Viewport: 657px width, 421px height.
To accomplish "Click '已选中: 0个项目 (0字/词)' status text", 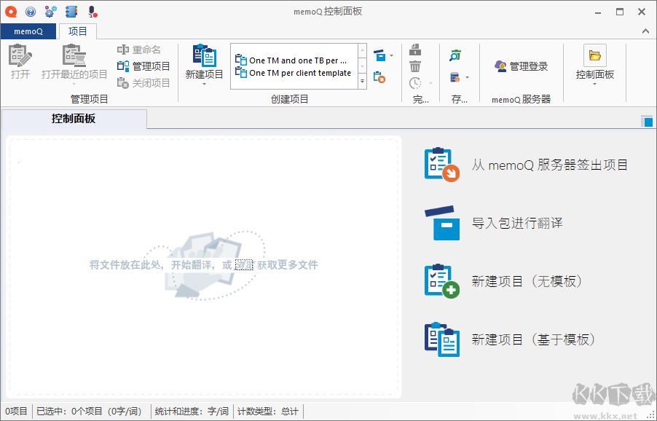I will point(90,412).
